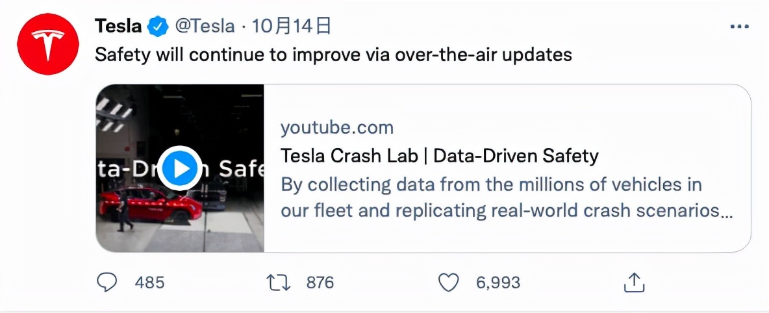The height and width of the screenshot is (313, 769).
Task: Click the youtube.com domain label
Action: 336,127
